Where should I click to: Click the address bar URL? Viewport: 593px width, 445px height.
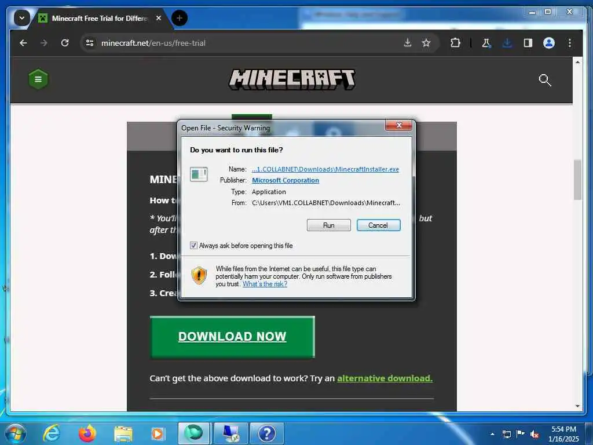pos(153,43)
